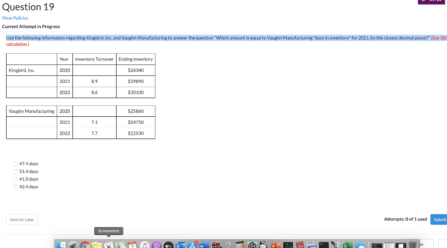
Task: Select the 41.0 days answer
Action: [x=16, y=180]
